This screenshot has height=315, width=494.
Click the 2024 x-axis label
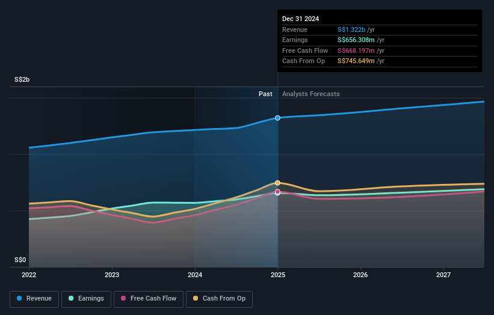pos(195,275)
